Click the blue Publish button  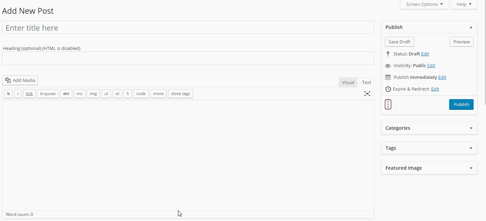(x=461, y=104)
